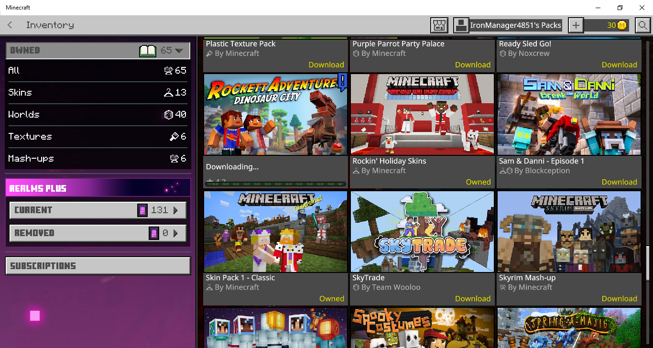
Task: Download Plastic Texture Pack
Action: pos(326,65)
